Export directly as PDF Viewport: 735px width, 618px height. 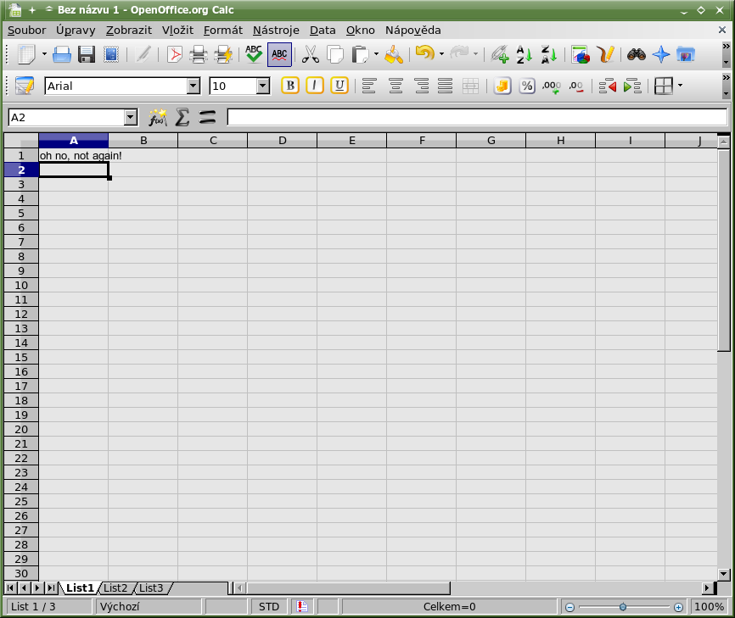pos(174,55)
